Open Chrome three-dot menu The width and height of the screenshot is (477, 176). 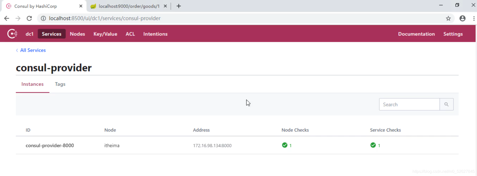[x=474, y=18]
